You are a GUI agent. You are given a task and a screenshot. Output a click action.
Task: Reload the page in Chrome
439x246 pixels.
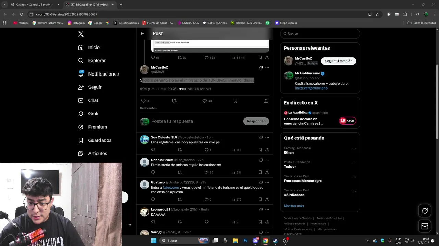click(x=21, y=14)
